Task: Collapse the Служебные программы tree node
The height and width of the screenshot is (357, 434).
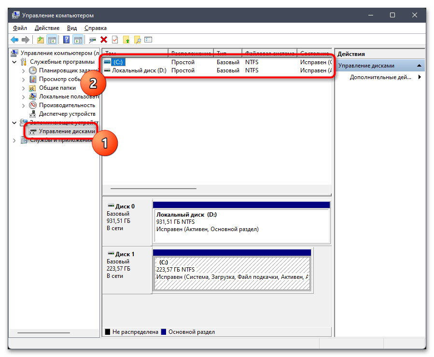Action: [14, 62]
